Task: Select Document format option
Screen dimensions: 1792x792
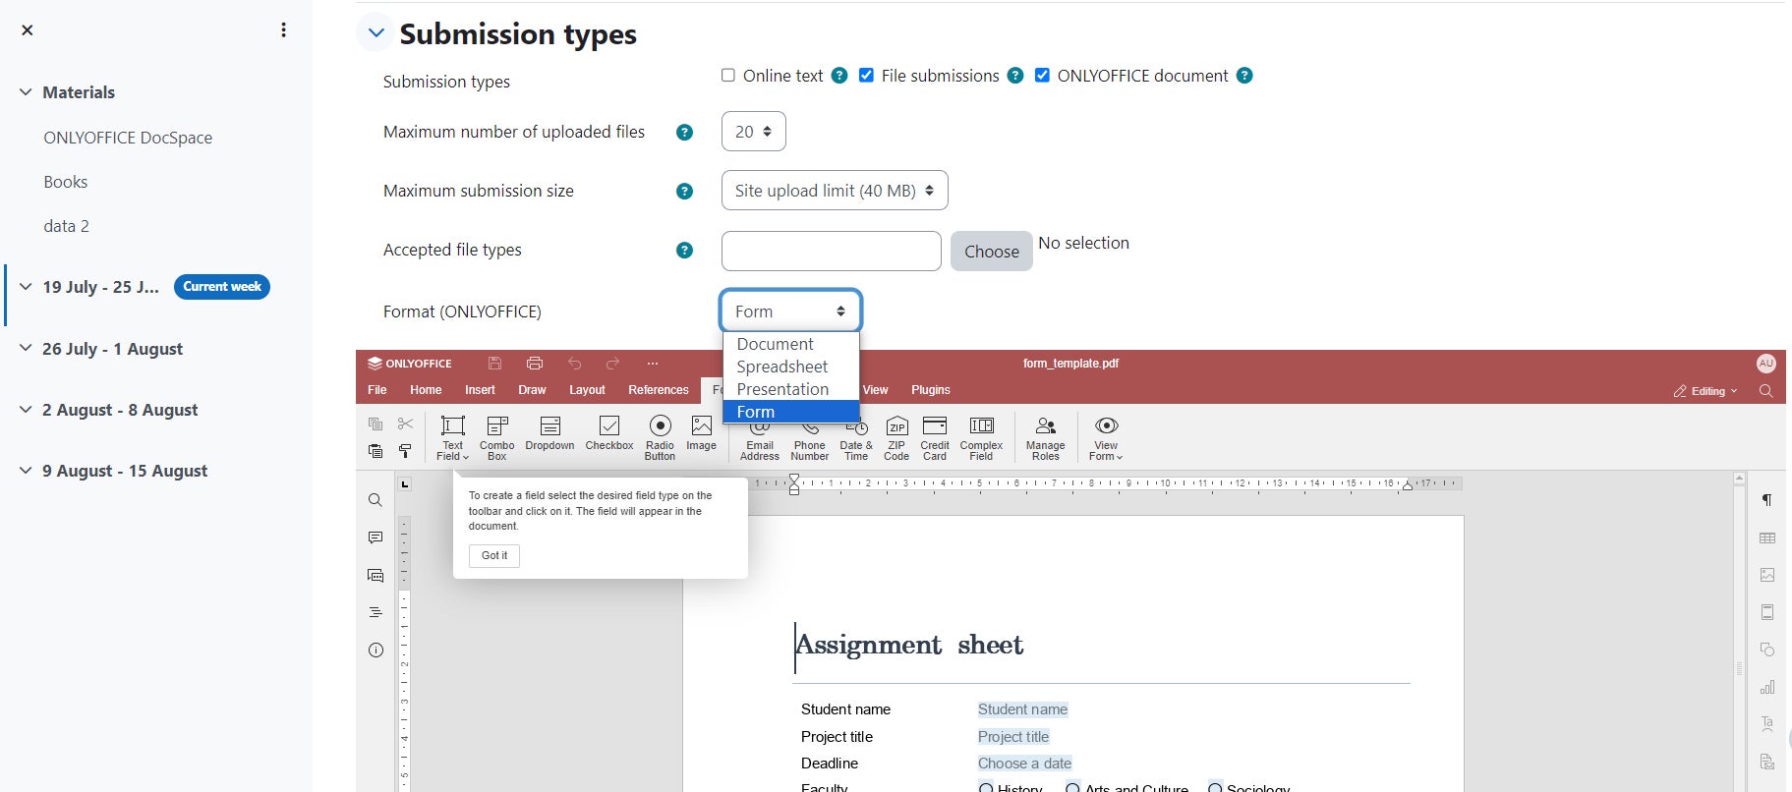Action: pos(791,344)
